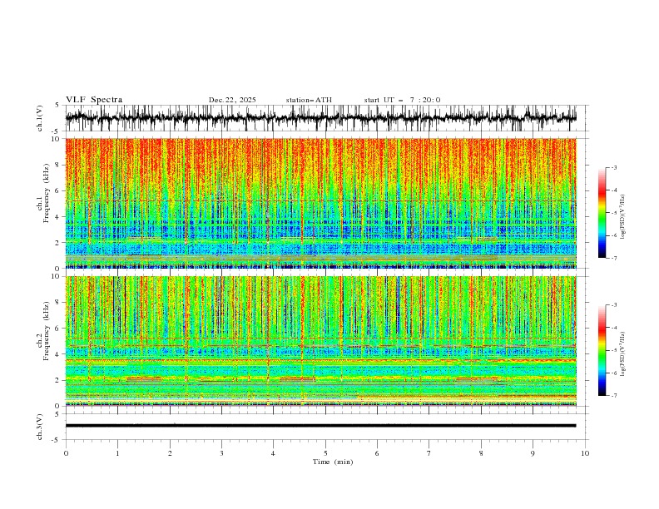659x509 pixels.
Task: Click the "5" volt tick on ch.1(V) axis
Action: coord(57,106)
